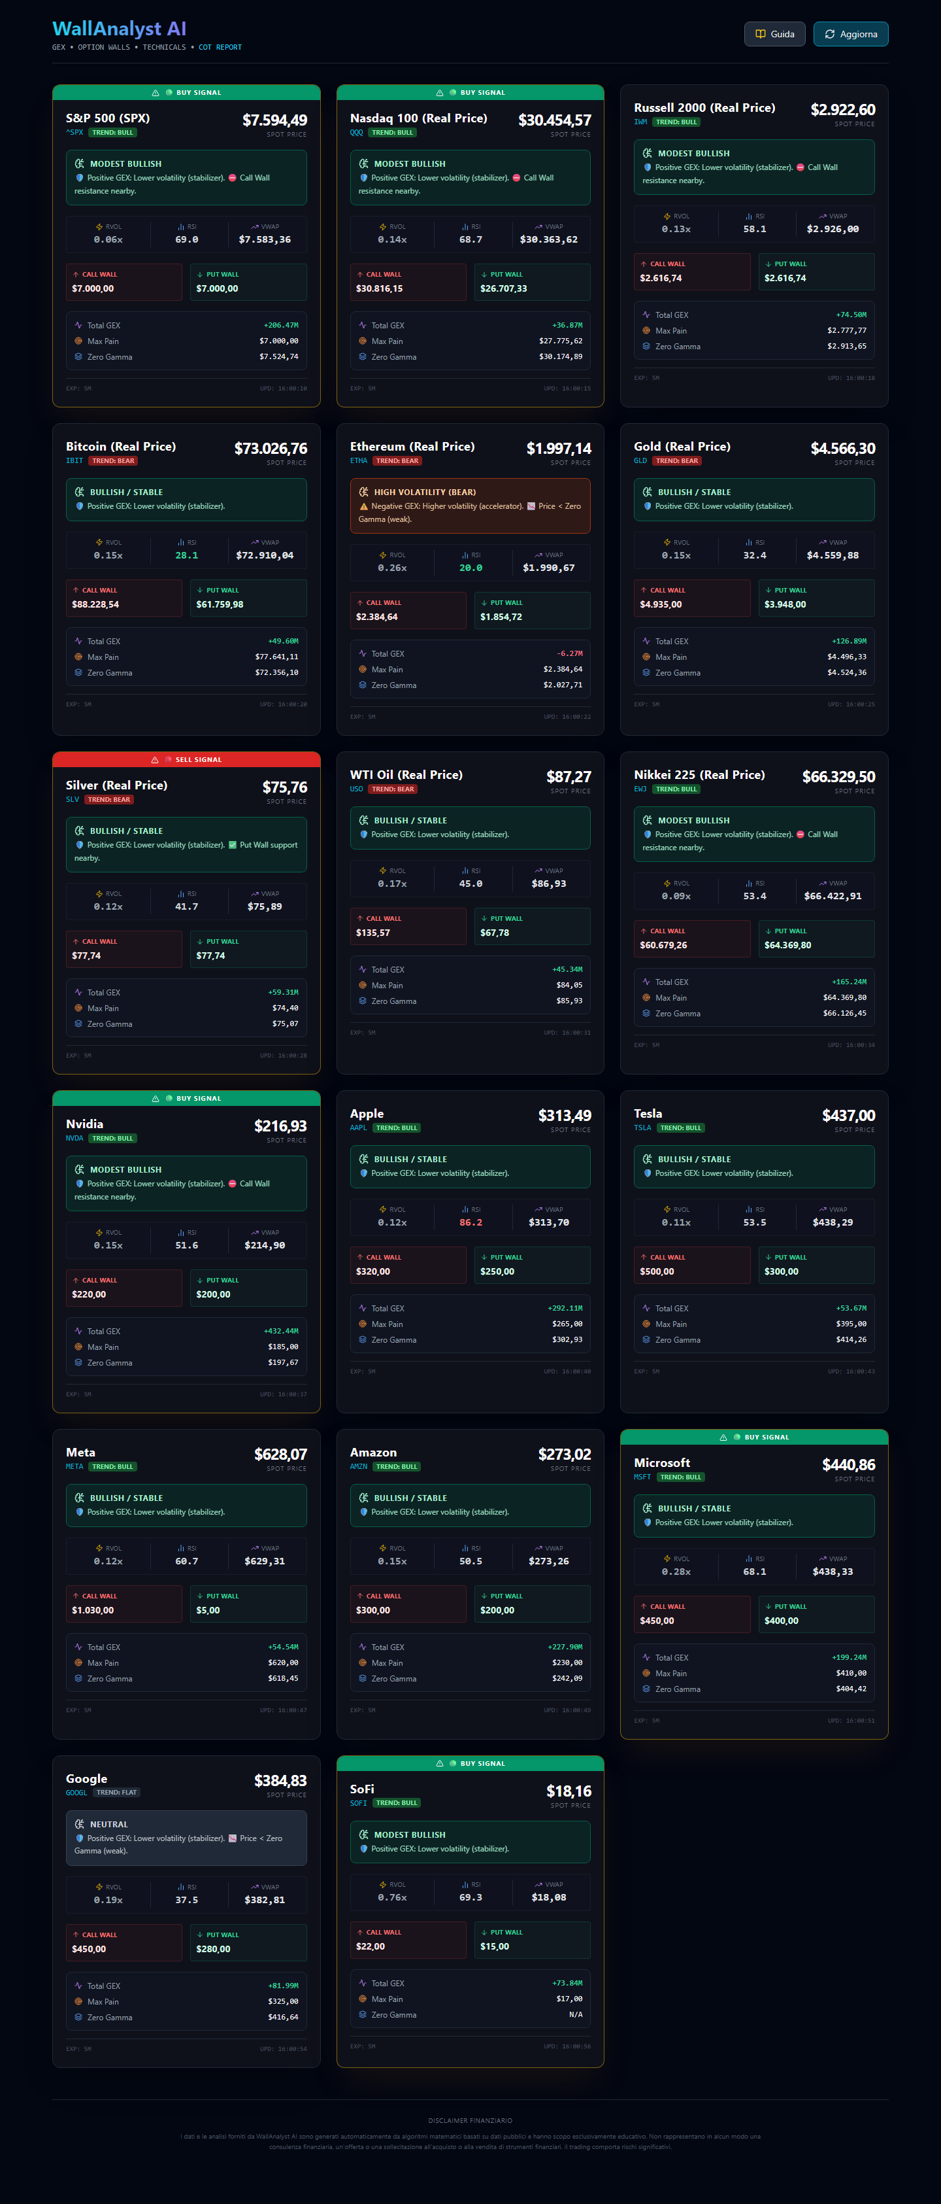The width and height of the screenshot is (941, 2204).
Task: Click the SLV ticker under Silver
Action: coord(73,800)
